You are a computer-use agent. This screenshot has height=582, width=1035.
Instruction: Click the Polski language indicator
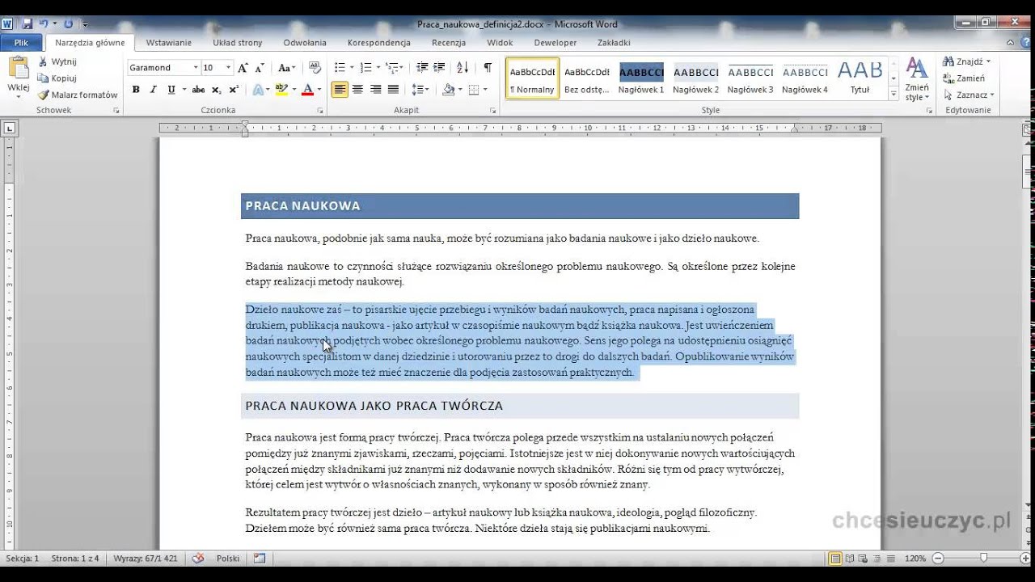pos(228,559)
